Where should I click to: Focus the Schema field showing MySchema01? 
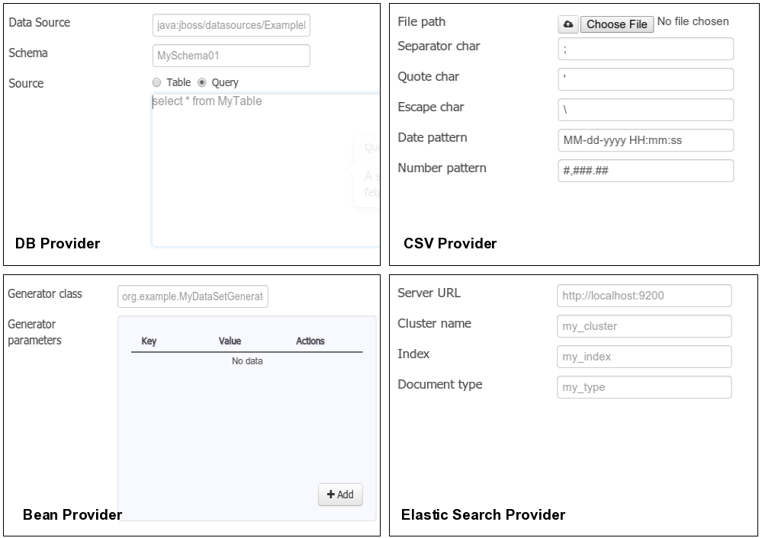231,55
